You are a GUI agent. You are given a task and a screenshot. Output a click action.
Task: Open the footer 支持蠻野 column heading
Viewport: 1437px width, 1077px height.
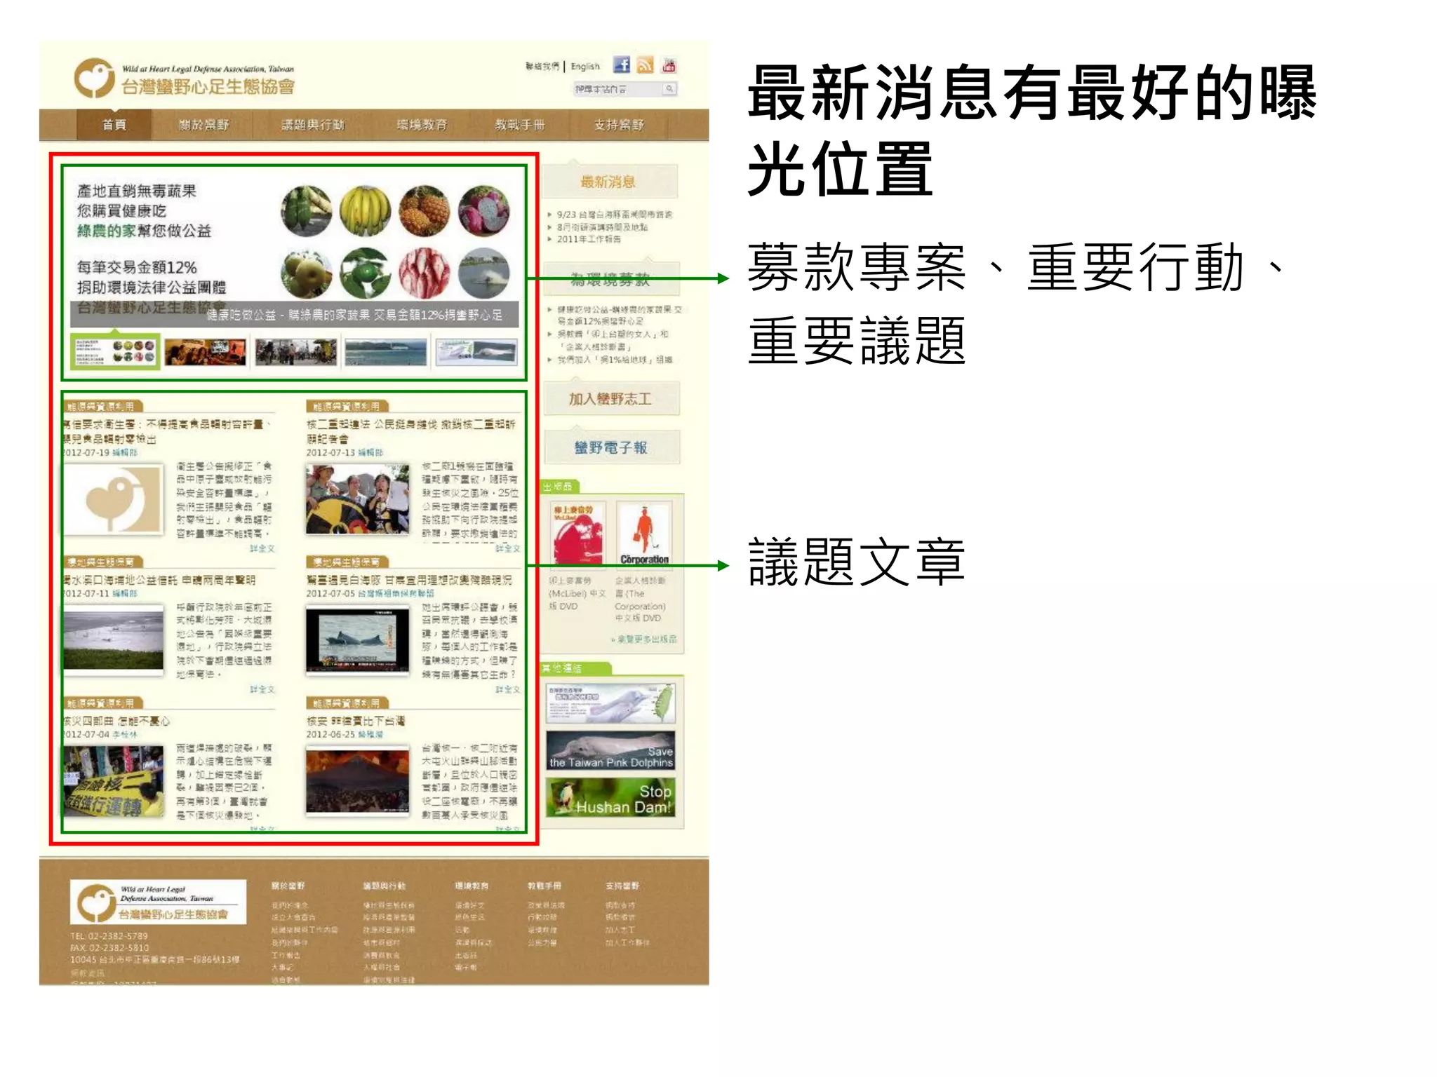tap(622, 886)
